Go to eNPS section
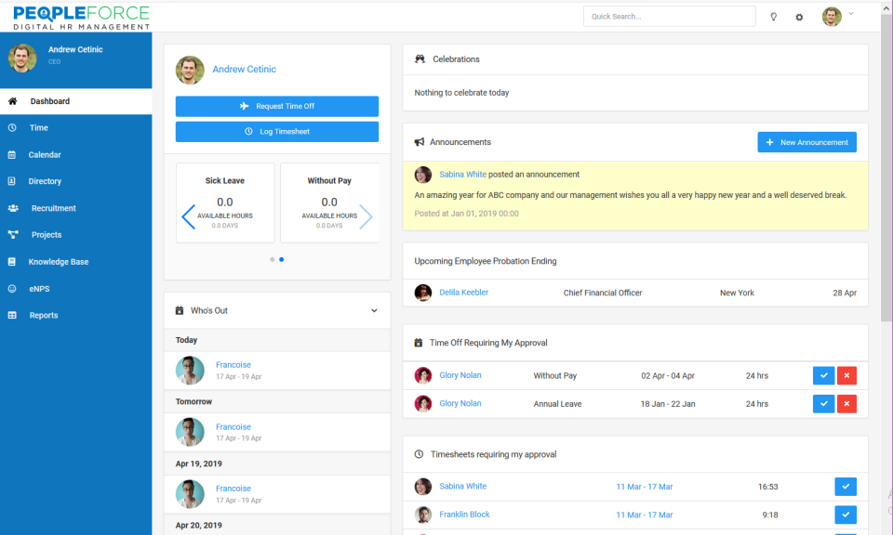Viewport: 893px width, 535px height. click(75, 289)
